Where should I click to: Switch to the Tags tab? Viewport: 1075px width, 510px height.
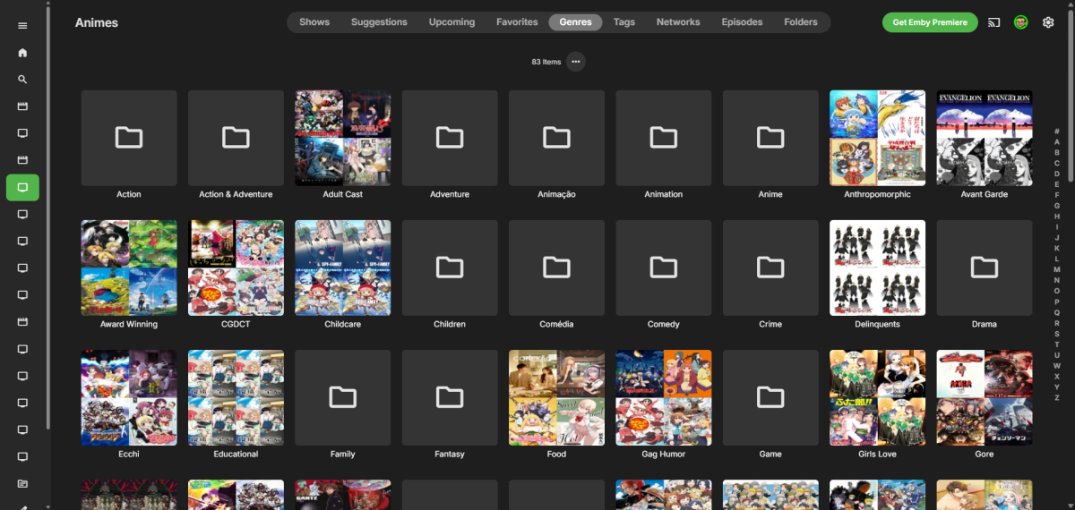[624, 22]
